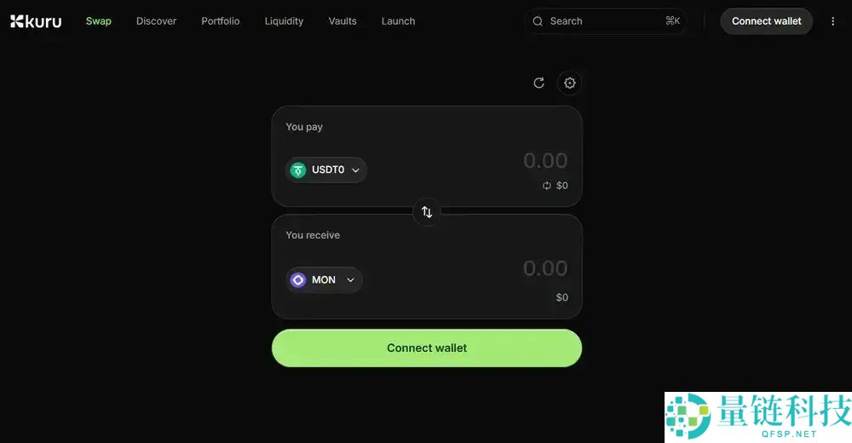852x443 pixels.
Task: Switch to the Portfolio tab
Action: point(221,21)
